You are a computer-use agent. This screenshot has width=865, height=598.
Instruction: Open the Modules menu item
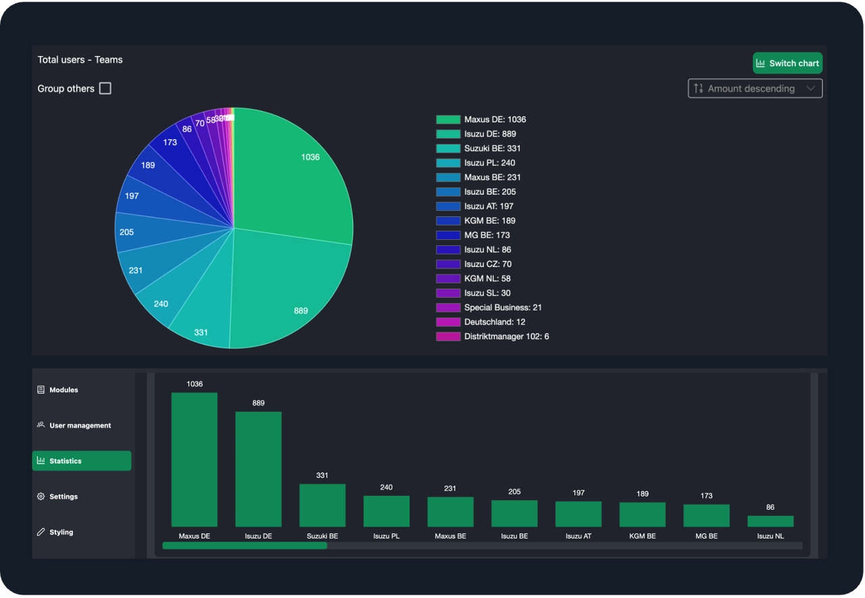(x=82, y=390)
